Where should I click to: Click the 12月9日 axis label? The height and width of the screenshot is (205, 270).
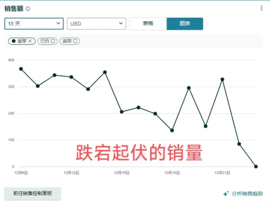pyautogui.click(x=21, y=173)
